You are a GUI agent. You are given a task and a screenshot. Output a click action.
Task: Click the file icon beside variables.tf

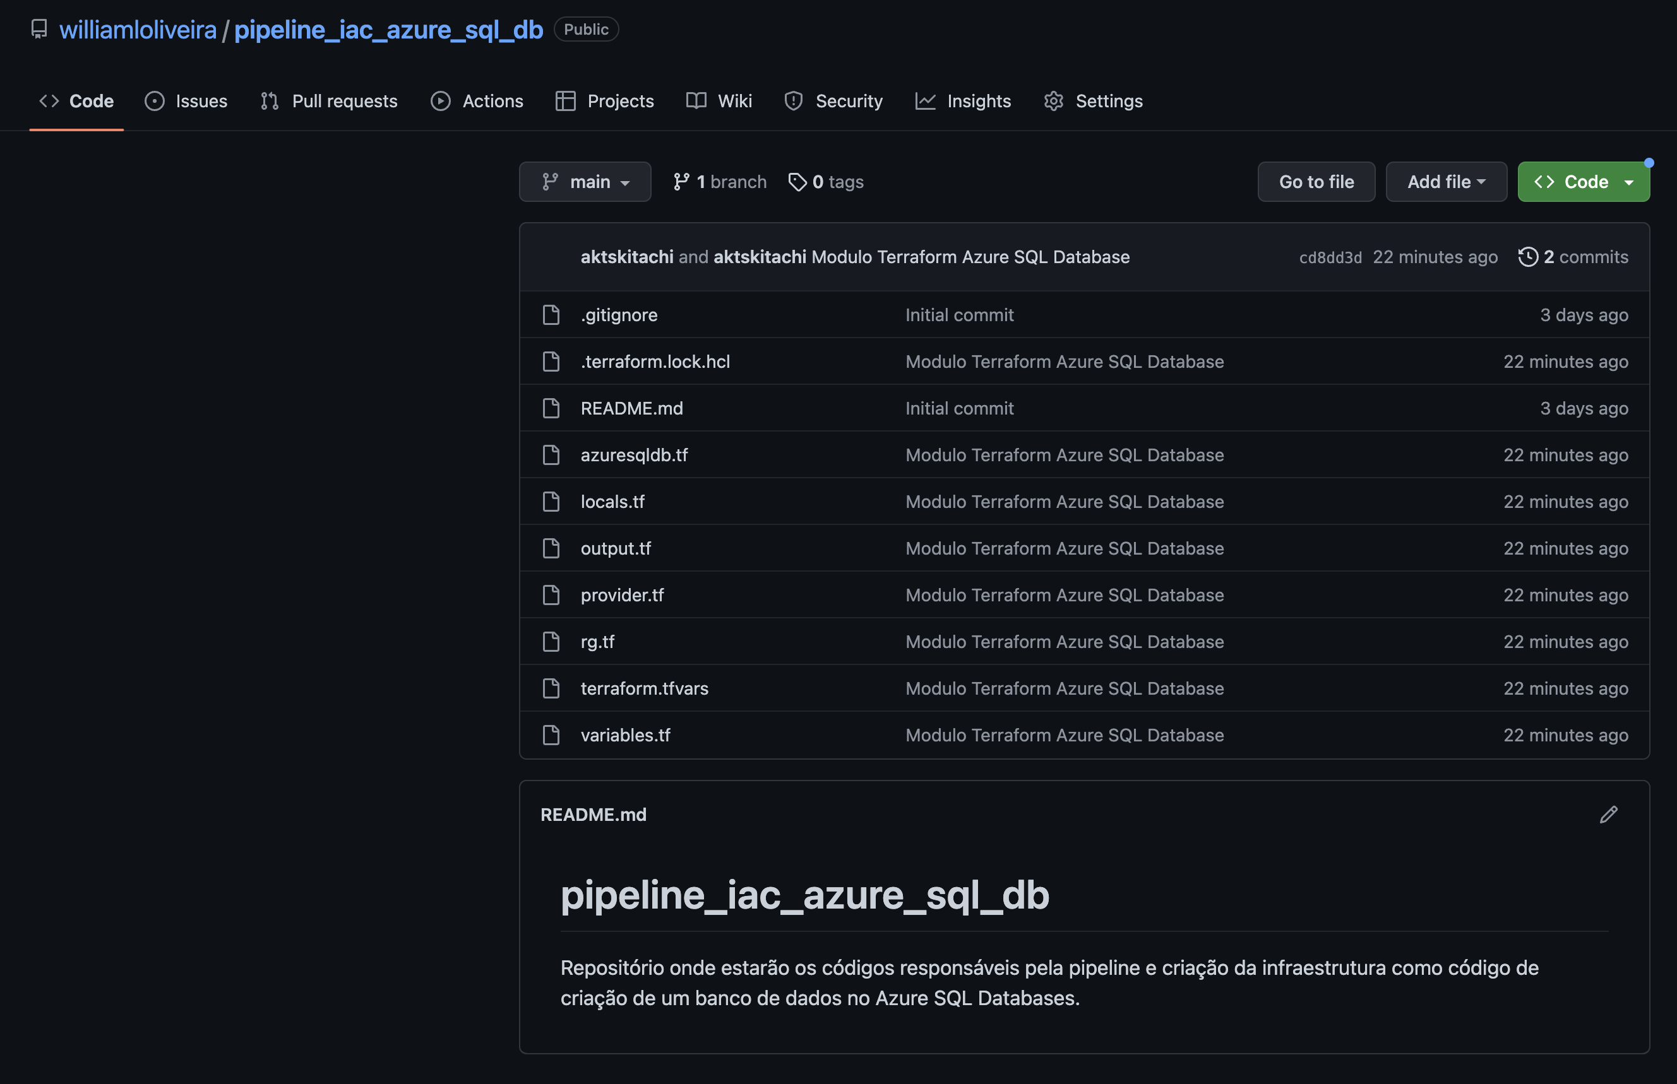551,735
